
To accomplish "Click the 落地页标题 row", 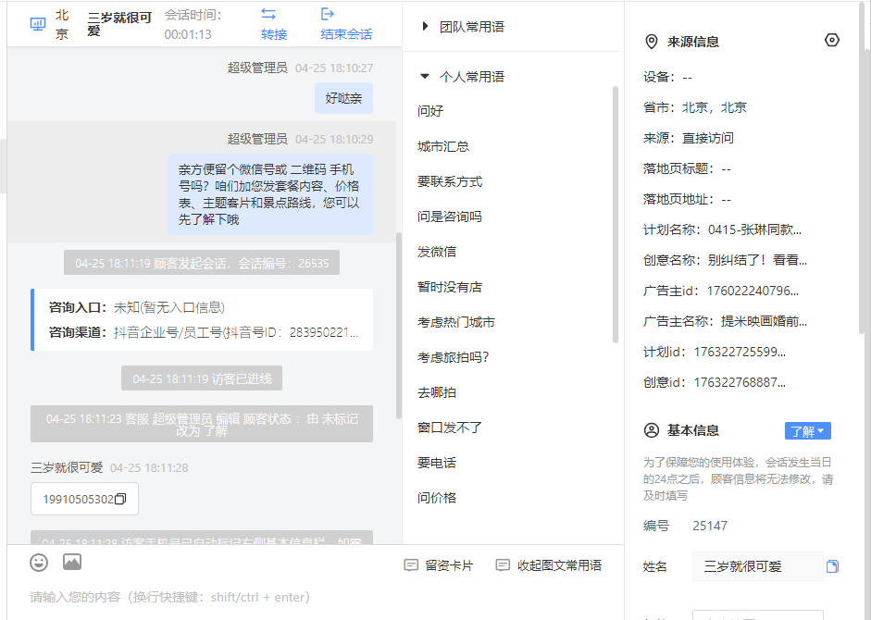I will pyautogui.click(x=687, y=169).
